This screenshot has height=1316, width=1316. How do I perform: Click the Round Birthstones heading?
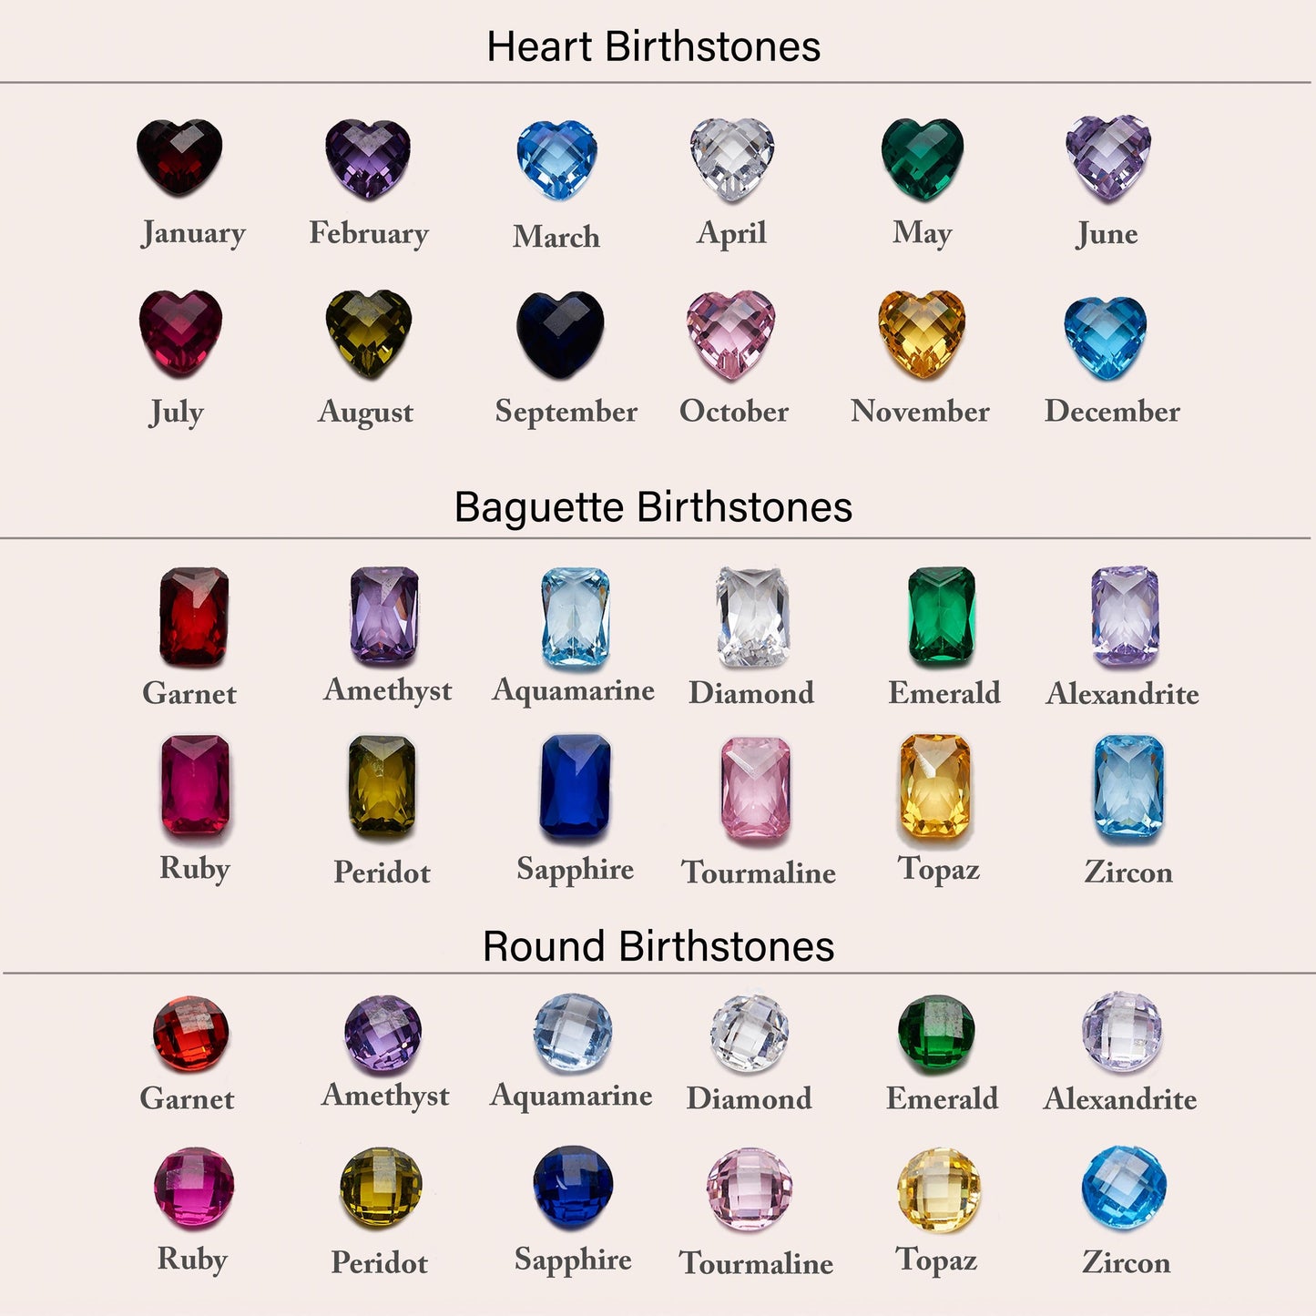click(x=658, y=946)
